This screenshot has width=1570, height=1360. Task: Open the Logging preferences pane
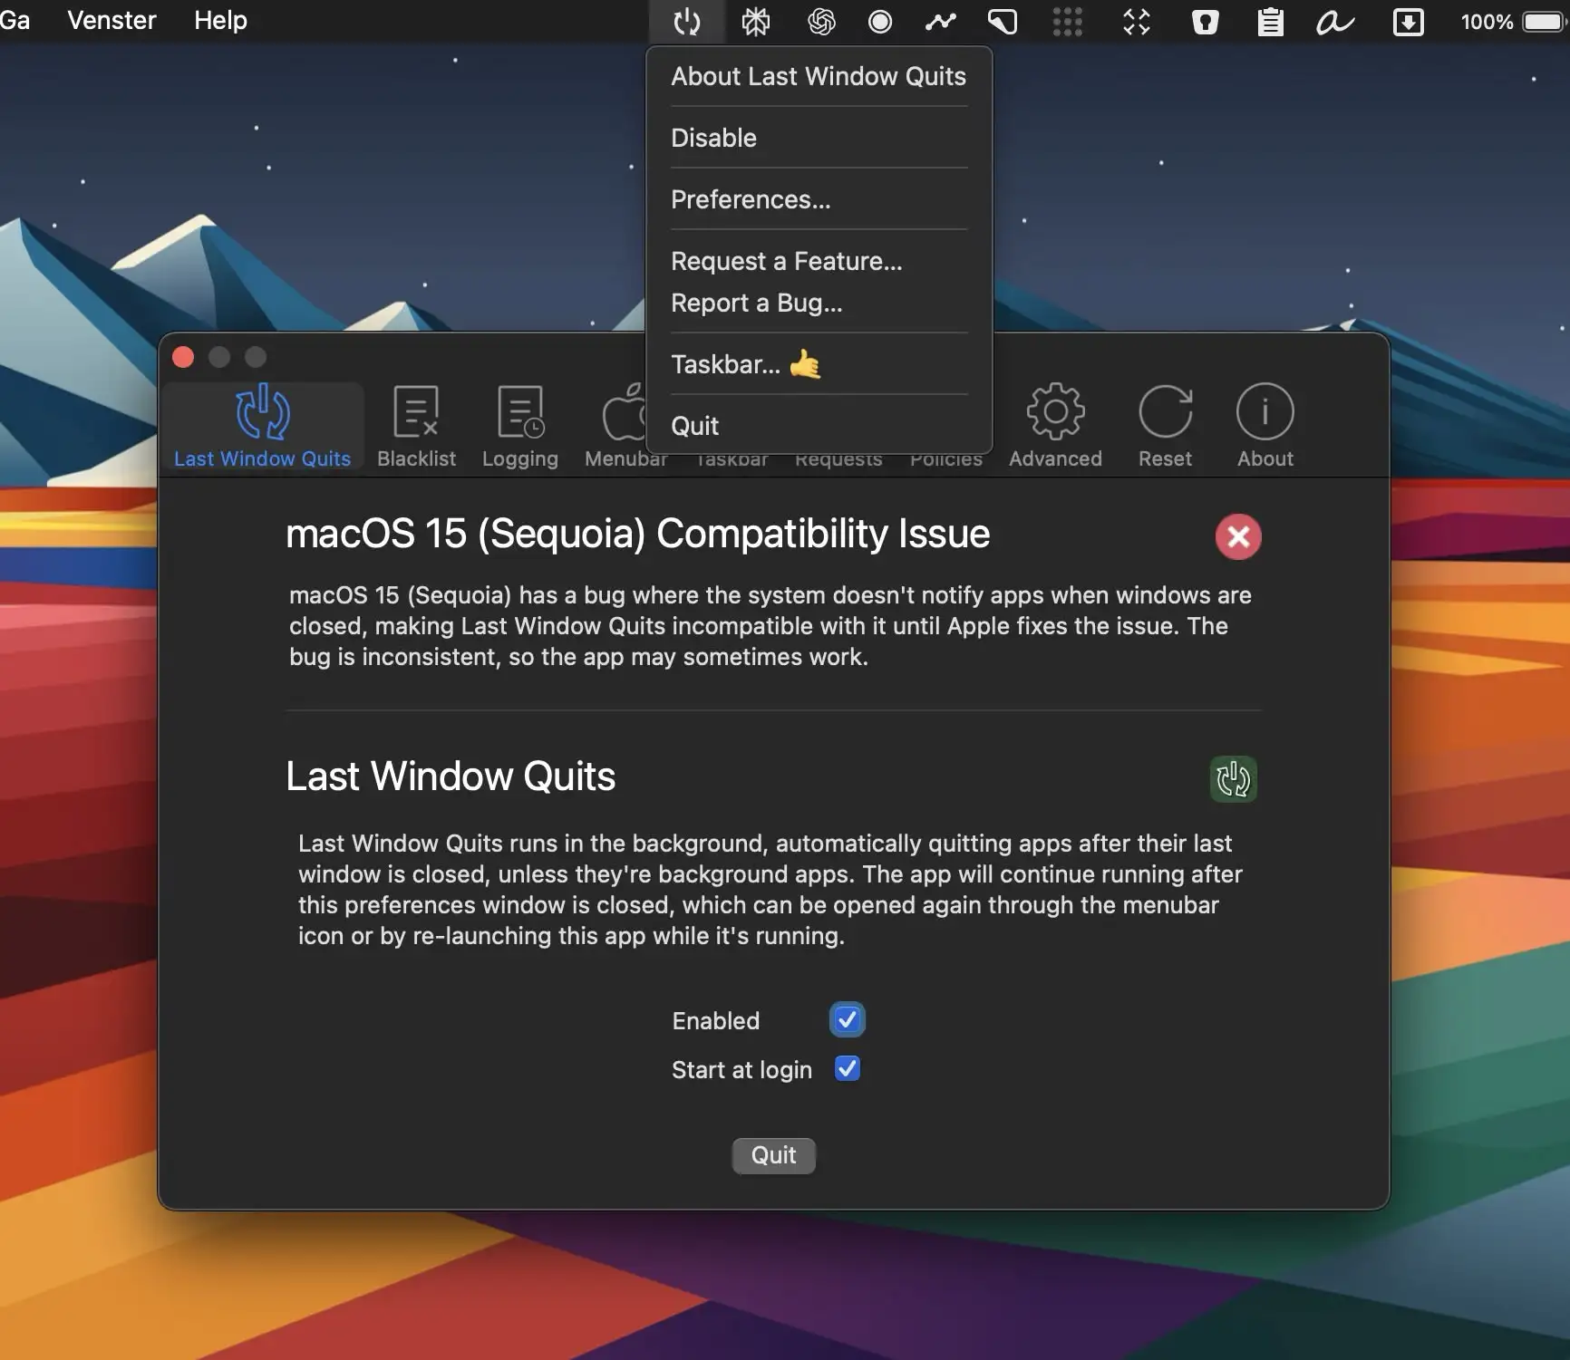point(520,426)
